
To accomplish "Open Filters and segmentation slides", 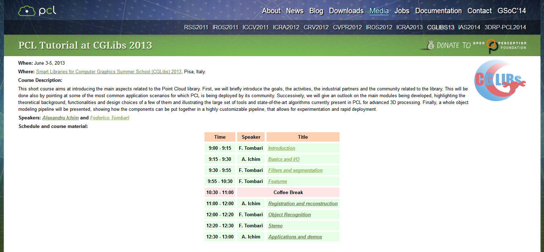I will point(295,170).
